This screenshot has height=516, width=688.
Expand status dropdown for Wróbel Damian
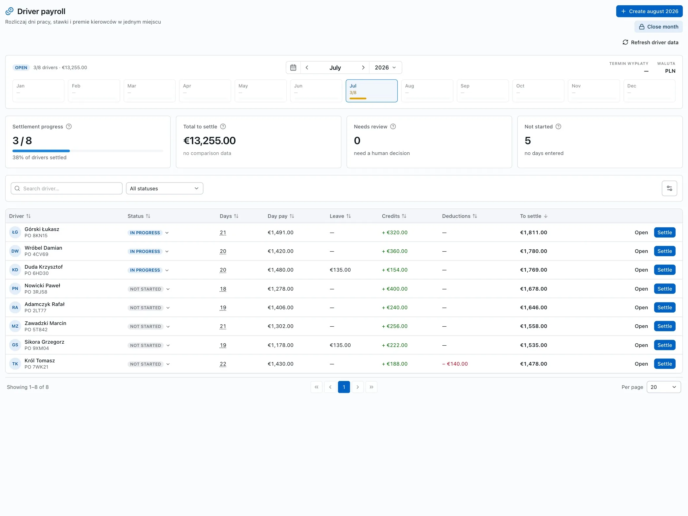tap(167, 251)
